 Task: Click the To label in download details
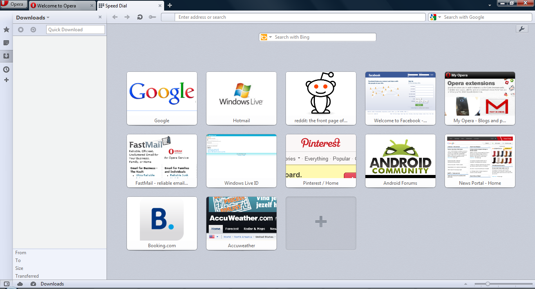(x=18, y=260)
